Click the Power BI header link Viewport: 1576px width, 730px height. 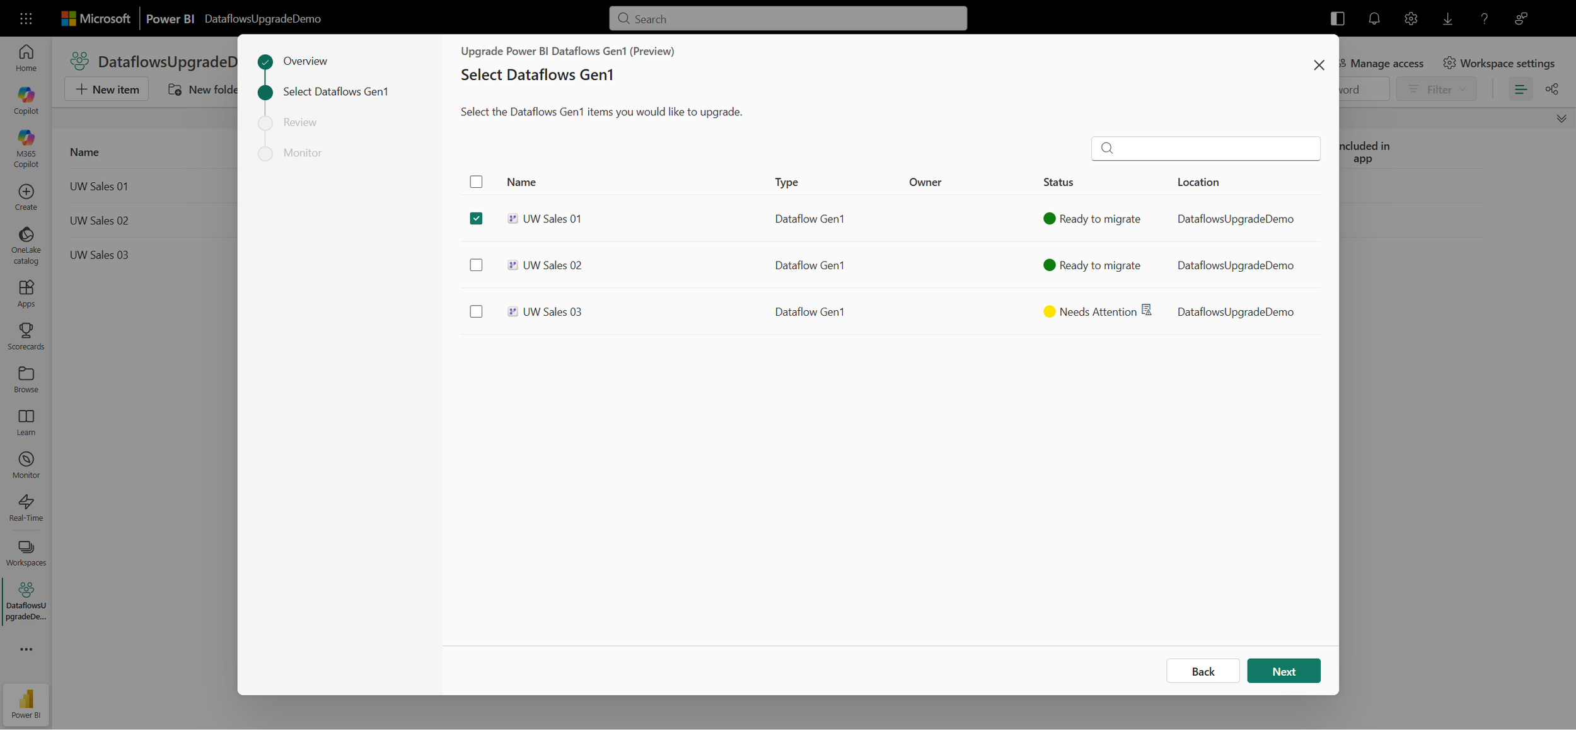pos(170,19)
